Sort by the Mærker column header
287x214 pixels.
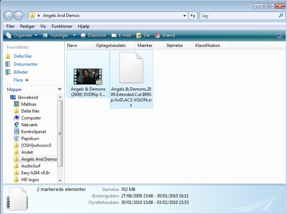click(x=149, y=45)
